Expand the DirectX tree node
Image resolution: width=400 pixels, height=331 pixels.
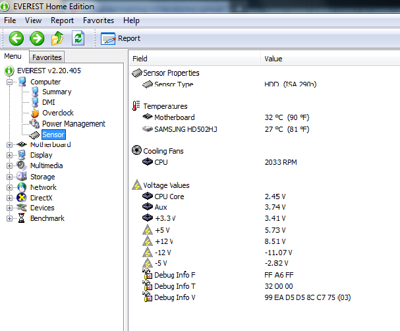click(x=9, y=198)
